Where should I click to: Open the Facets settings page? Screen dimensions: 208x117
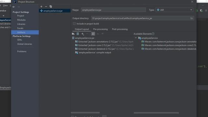(x=20, y=28)
